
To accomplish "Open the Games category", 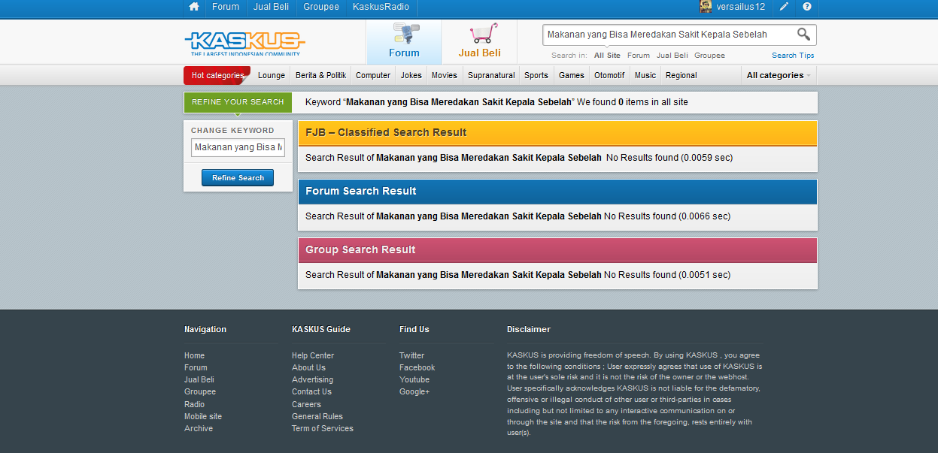I will pos(572,75).
